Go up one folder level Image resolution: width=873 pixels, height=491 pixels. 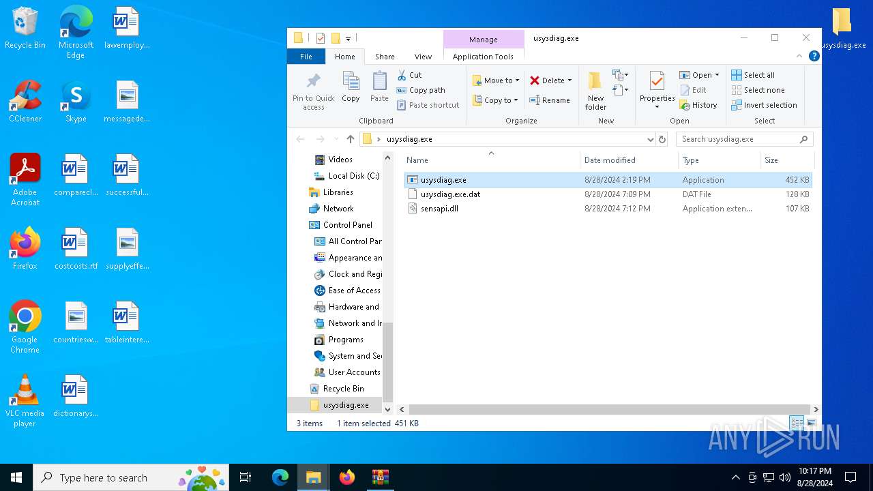pos(351,139)
